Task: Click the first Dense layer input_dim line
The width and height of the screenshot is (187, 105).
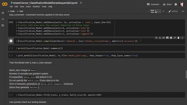Action: (x=64, y=22)
